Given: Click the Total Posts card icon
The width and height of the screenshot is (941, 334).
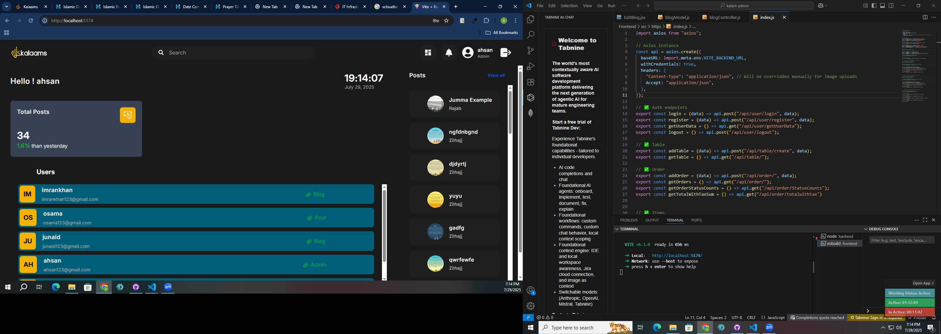Looking at the screenshot, I should point(128,115).
